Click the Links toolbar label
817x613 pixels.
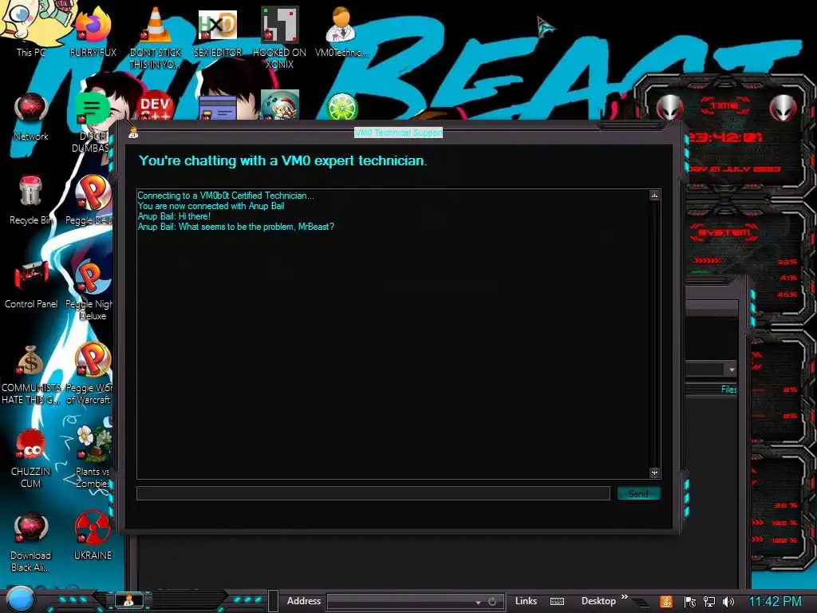[526, 601]
